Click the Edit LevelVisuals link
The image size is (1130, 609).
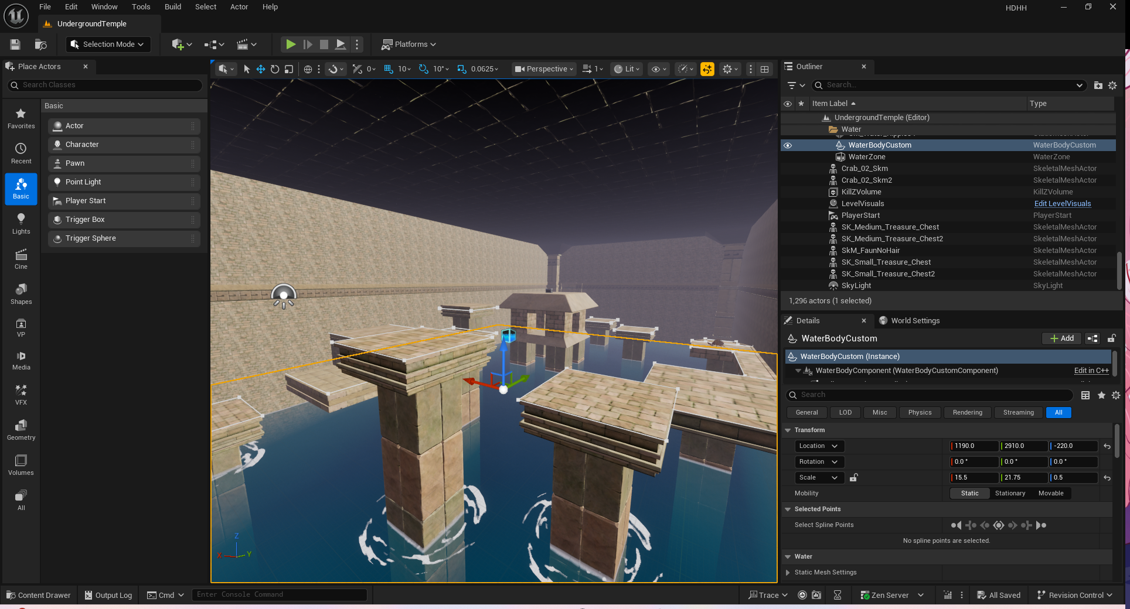(1062, 204)
